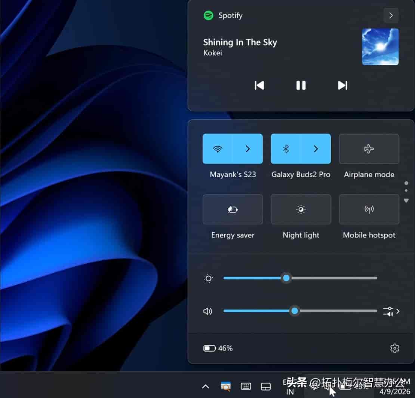Select the first quick settings page dot

[406, 183]
